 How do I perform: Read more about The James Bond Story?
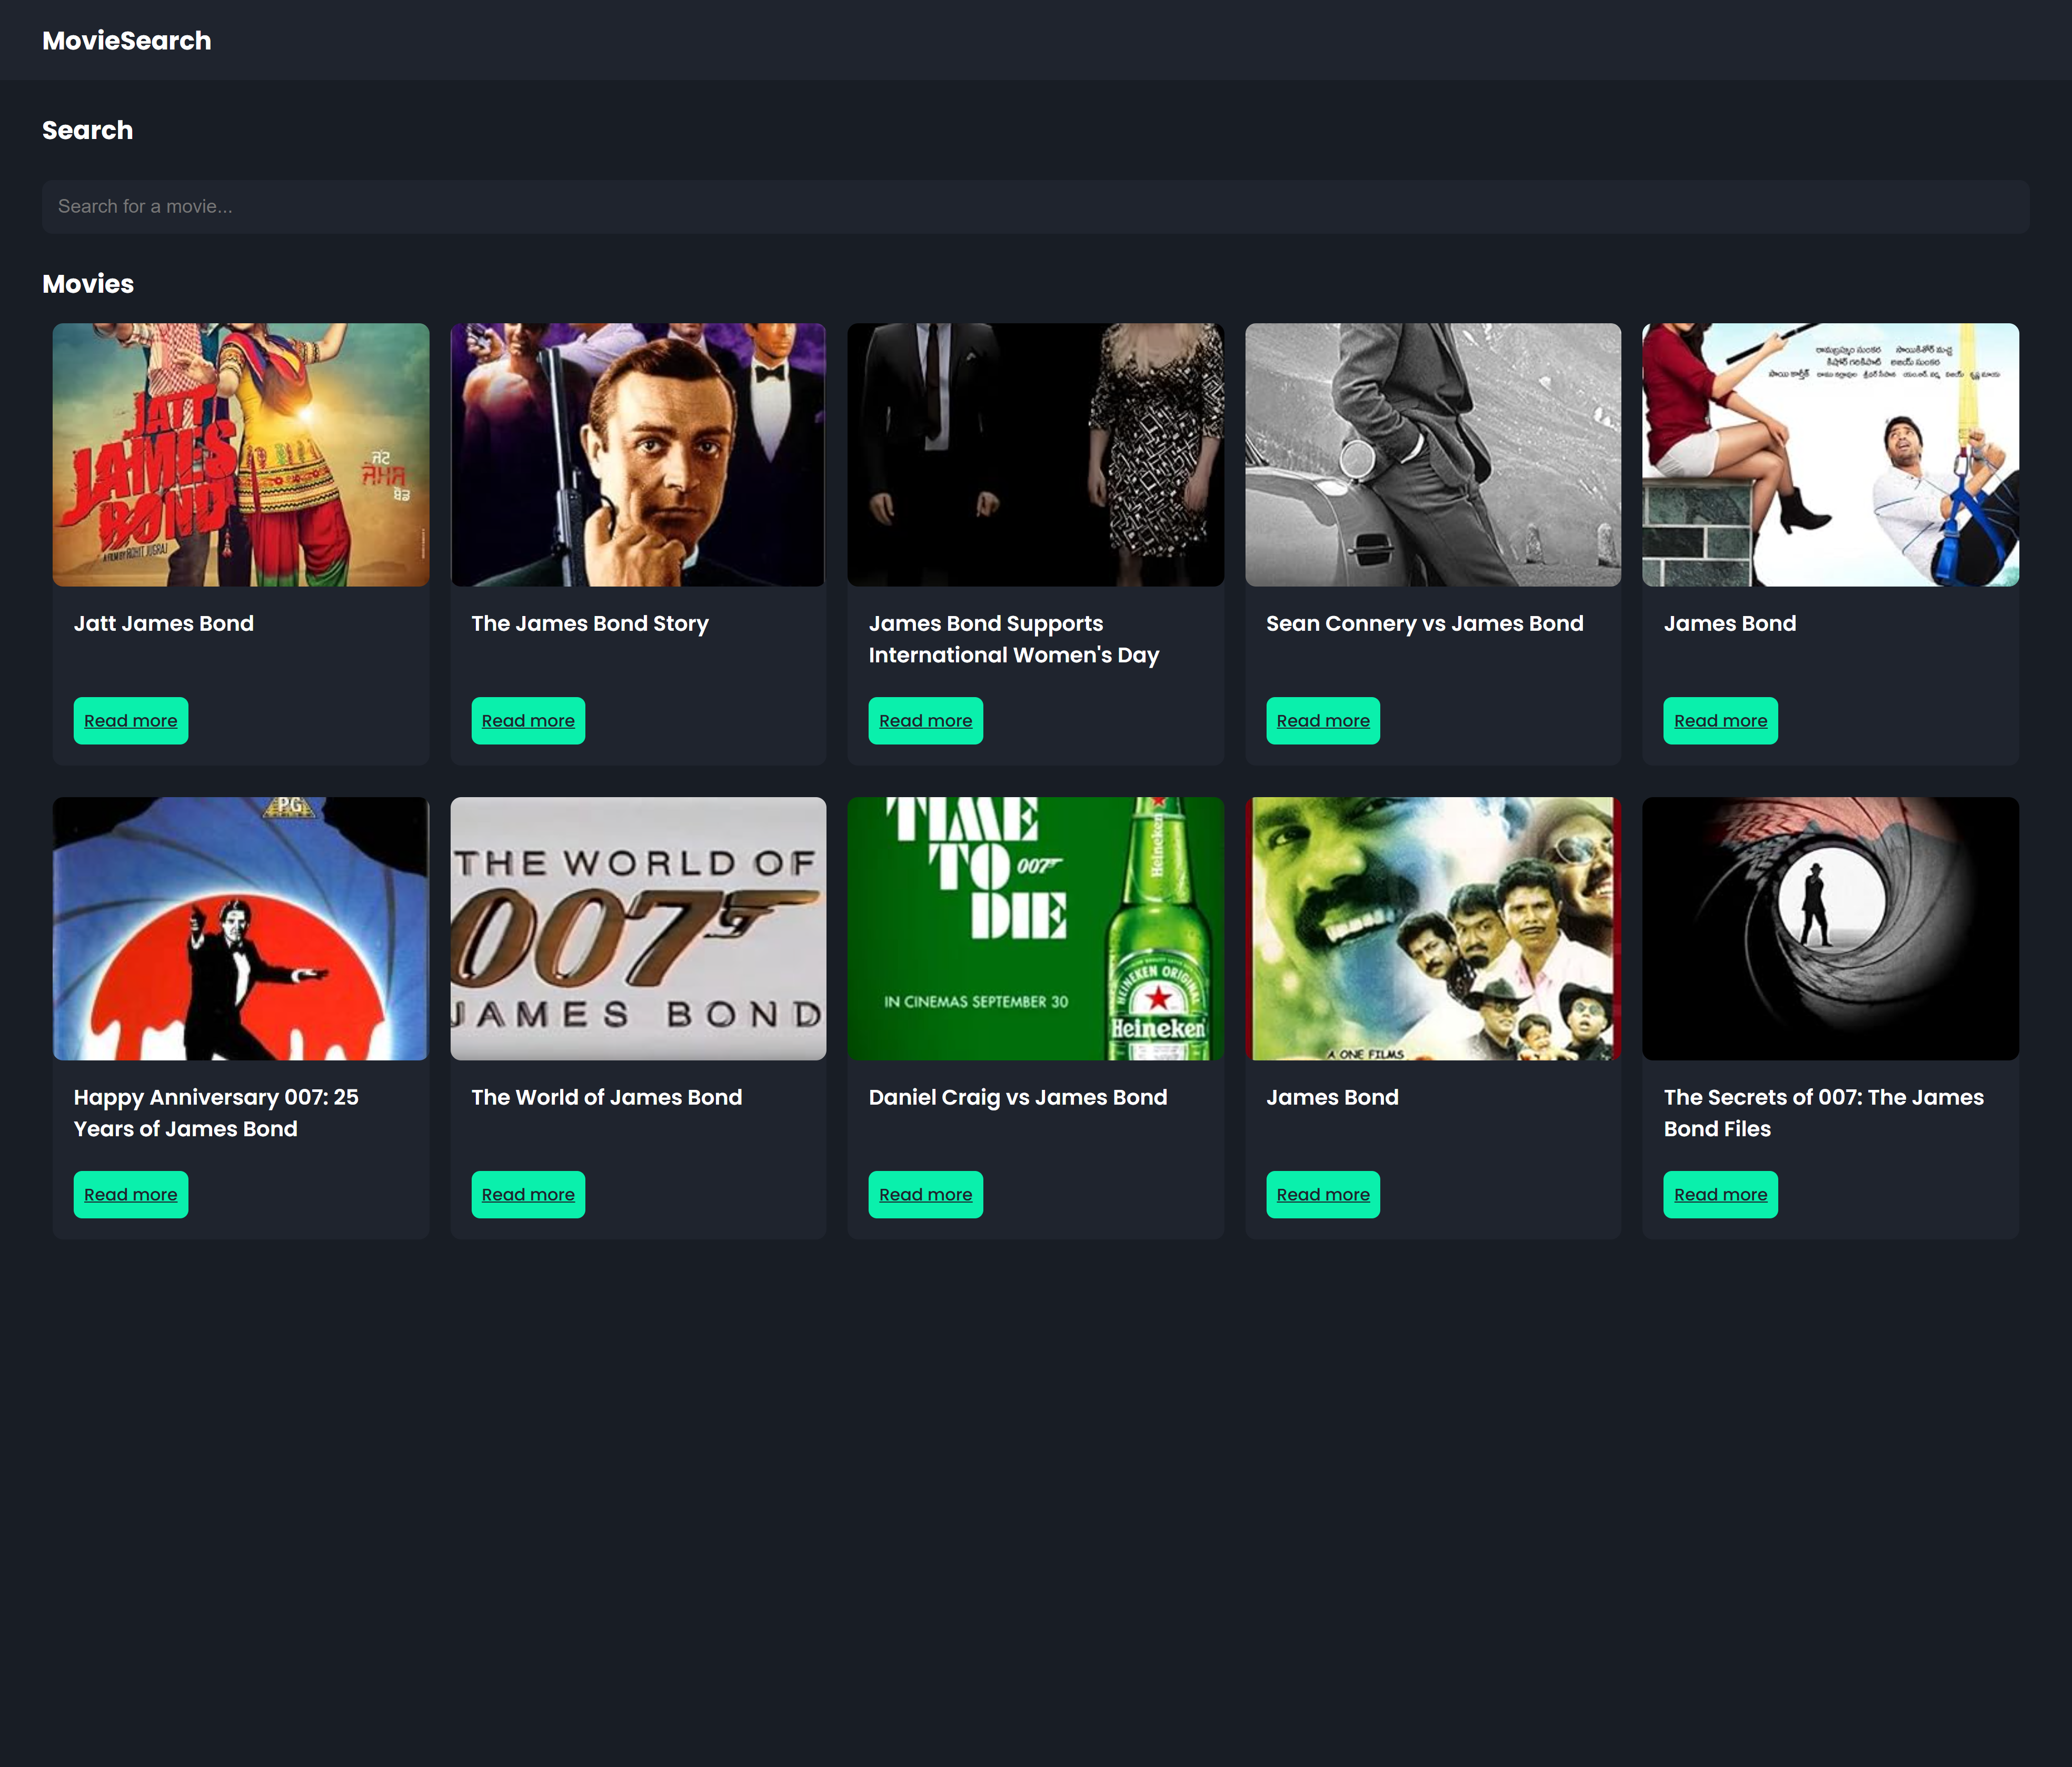point(528,720)
